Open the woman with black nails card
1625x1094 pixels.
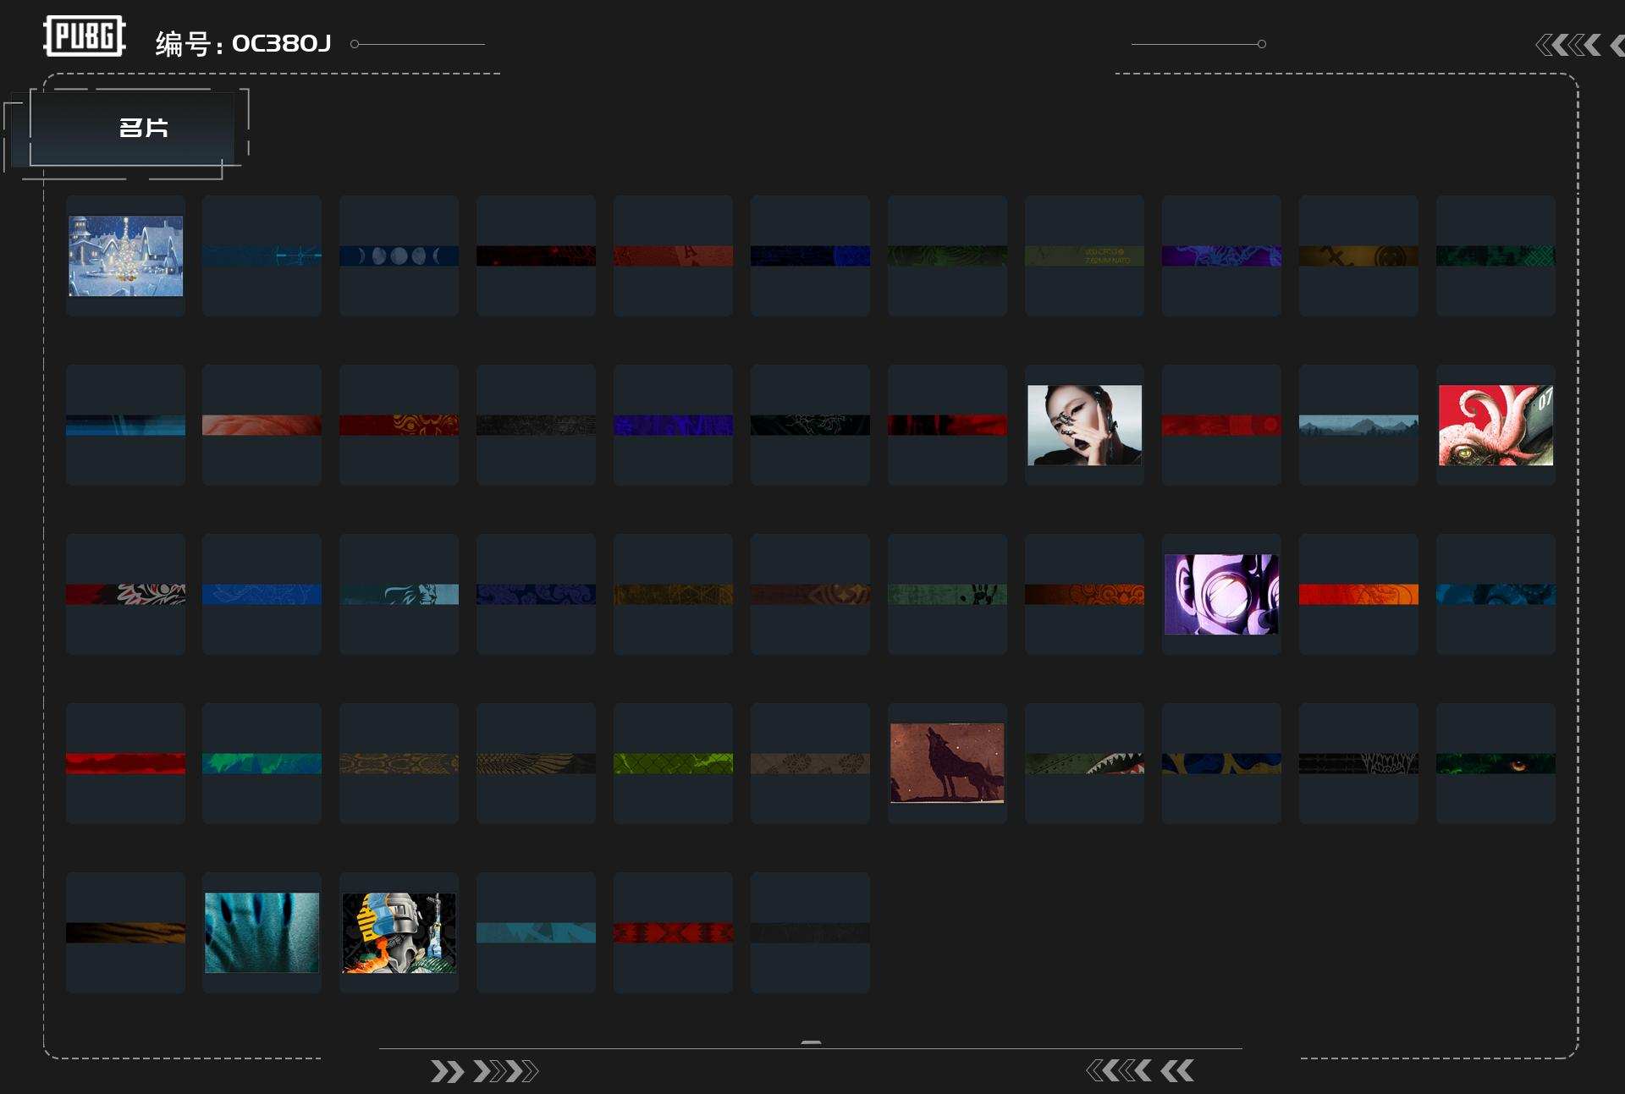tap(1084, 425)
